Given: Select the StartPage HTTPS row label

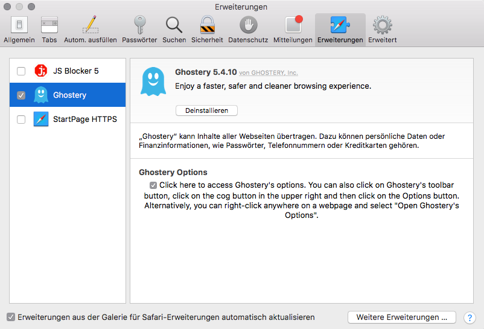Looking at the screenshot, I should pos(85,119).
